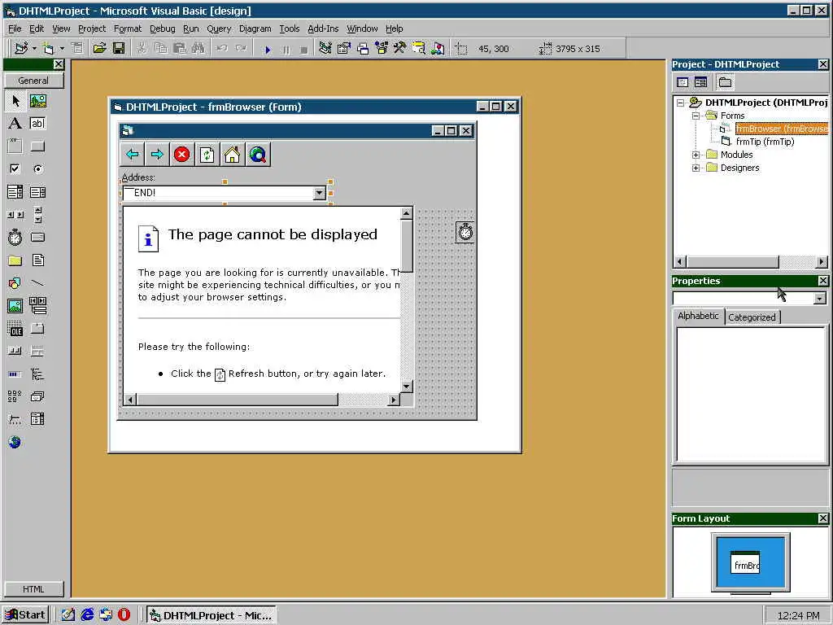Select the Frame control tool

pos(15,146)
